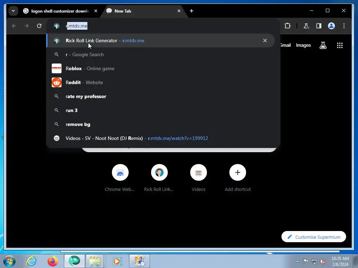Open the profile avatar menu

point(331,26)
